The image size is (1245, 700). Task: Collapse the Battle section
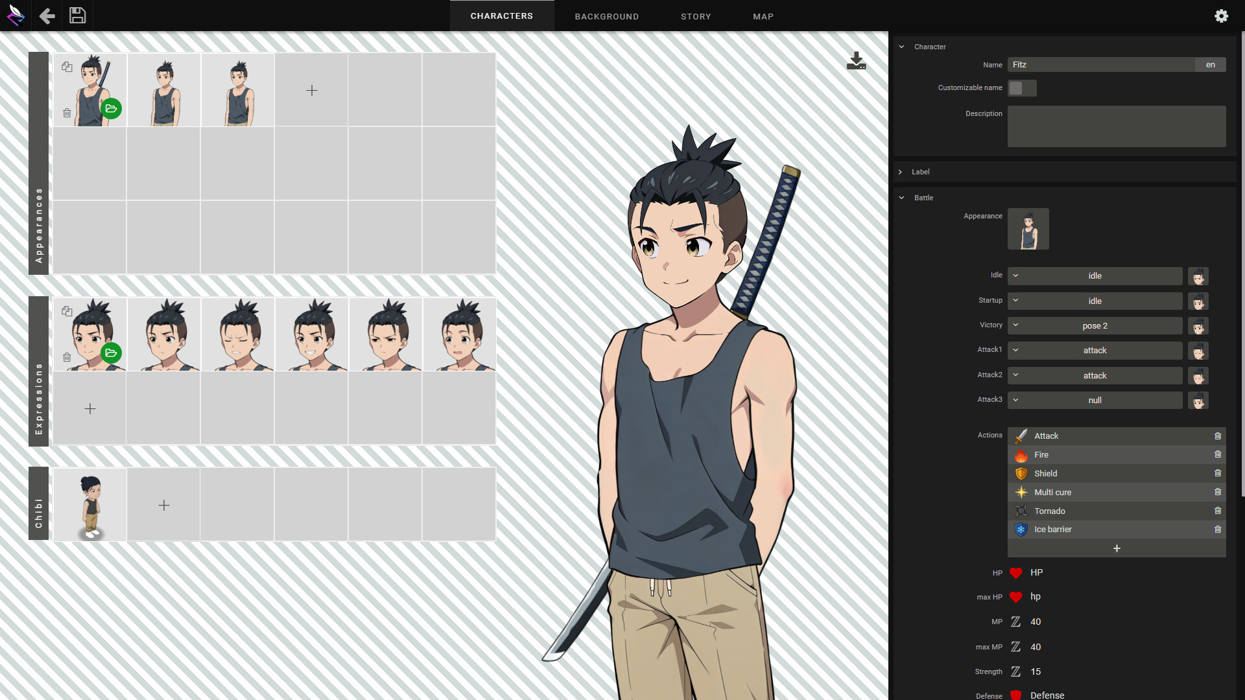901,198
